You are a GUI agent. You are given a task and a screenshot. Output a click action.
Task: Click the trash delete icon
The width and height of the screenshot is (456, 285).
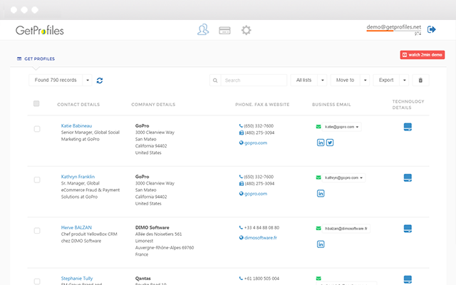[x=421, y=81]
